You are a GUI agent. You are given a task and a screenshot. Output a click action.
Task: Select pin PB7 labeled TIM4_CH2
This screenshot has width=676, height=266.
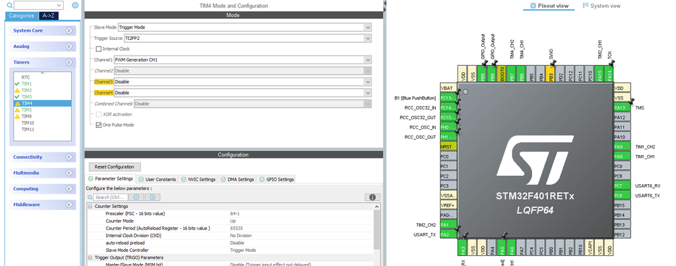(x=512, y=74)
